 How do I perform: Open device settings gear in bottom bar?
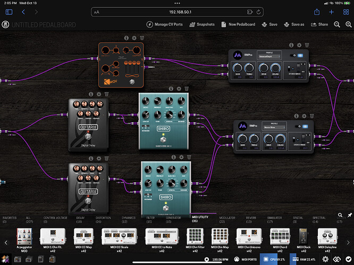click(325, 259)
